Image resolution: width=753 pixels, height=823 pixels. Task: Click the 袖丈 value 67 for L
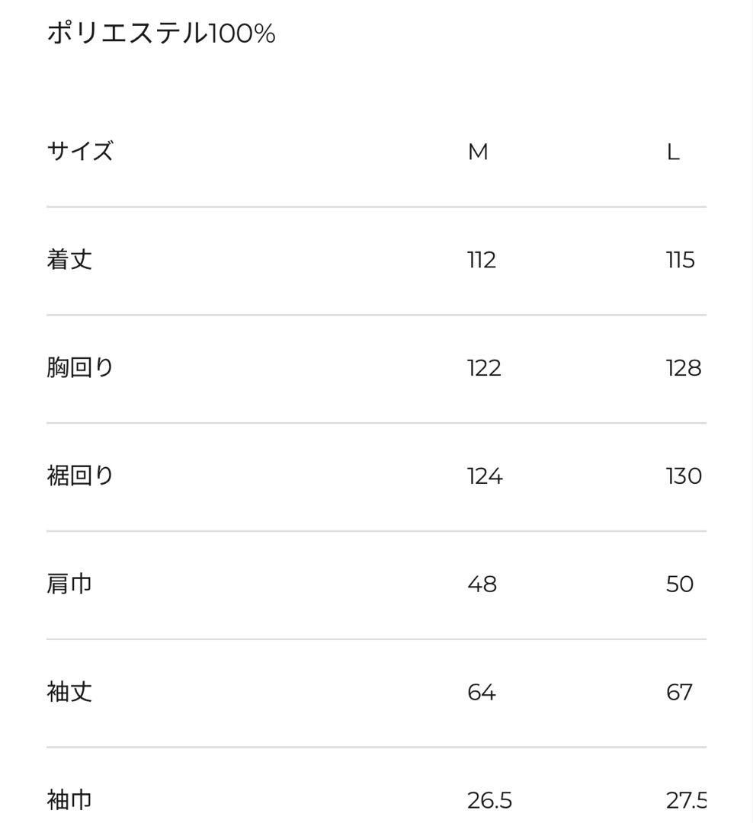679,693
